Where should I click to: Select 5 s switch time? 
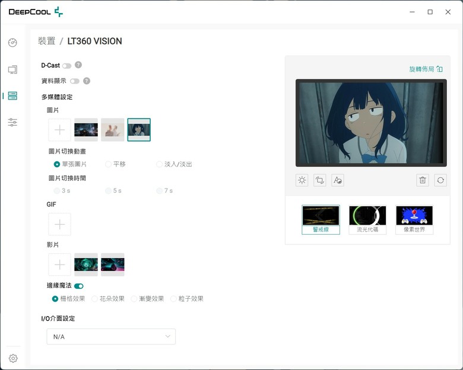(x=113, y=190)
